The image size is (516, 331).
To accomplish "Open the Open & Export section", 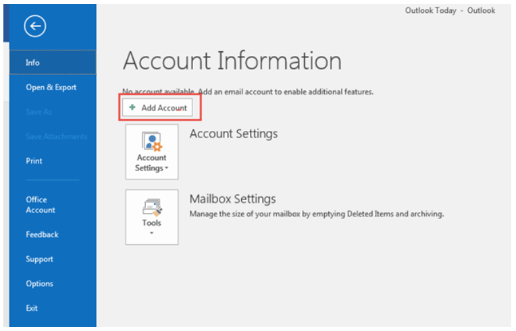I will tap(51, 87).
